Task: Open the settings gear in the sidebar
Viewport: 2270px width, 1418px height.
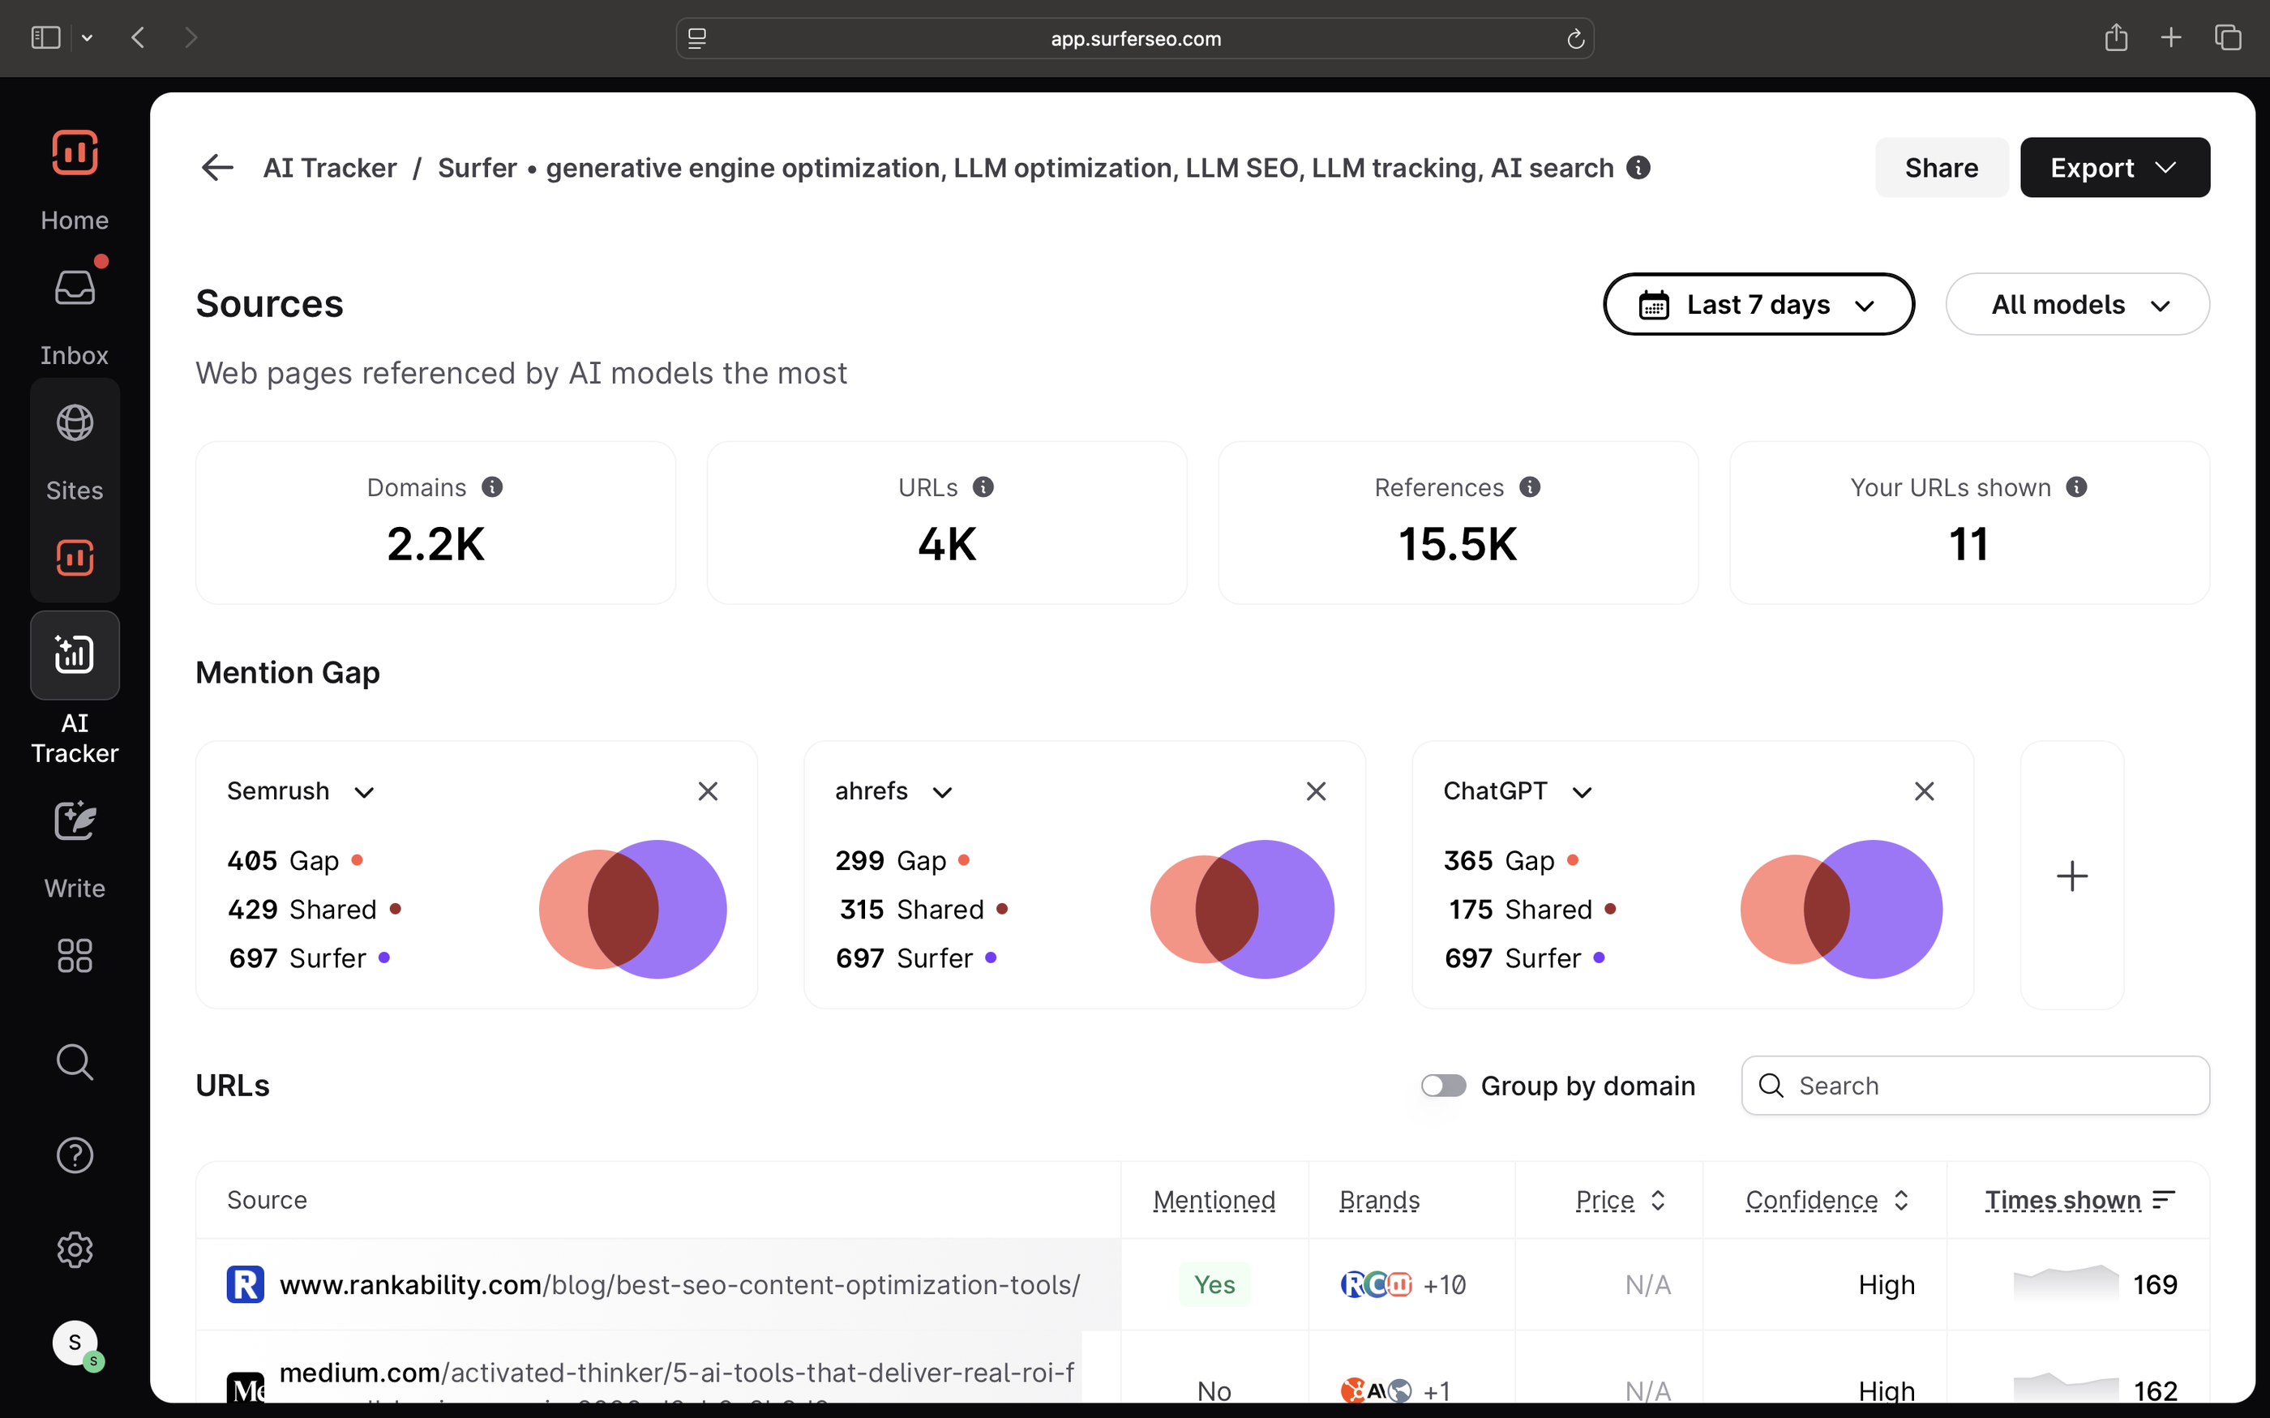Action: pos(74,1249)
